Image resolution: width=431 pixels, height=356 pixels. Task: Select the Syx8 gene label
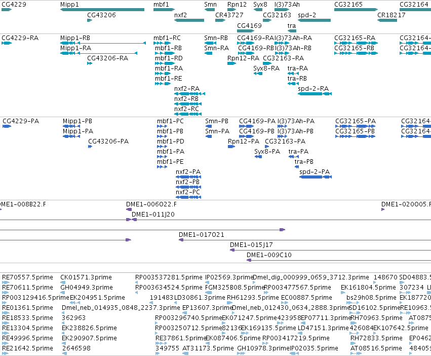(260, 5)
